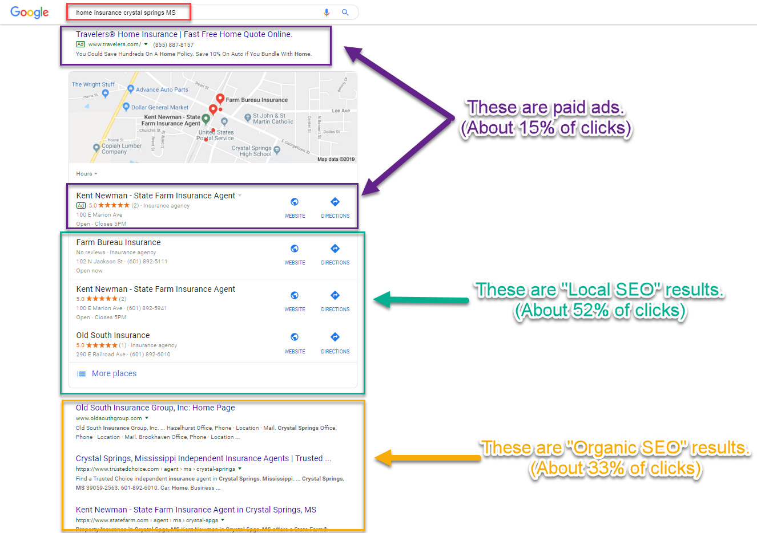Click the Travelers ad phone number (855) 887-8157
The height and width of the screenshot is (533, 757).
(174, 44)
